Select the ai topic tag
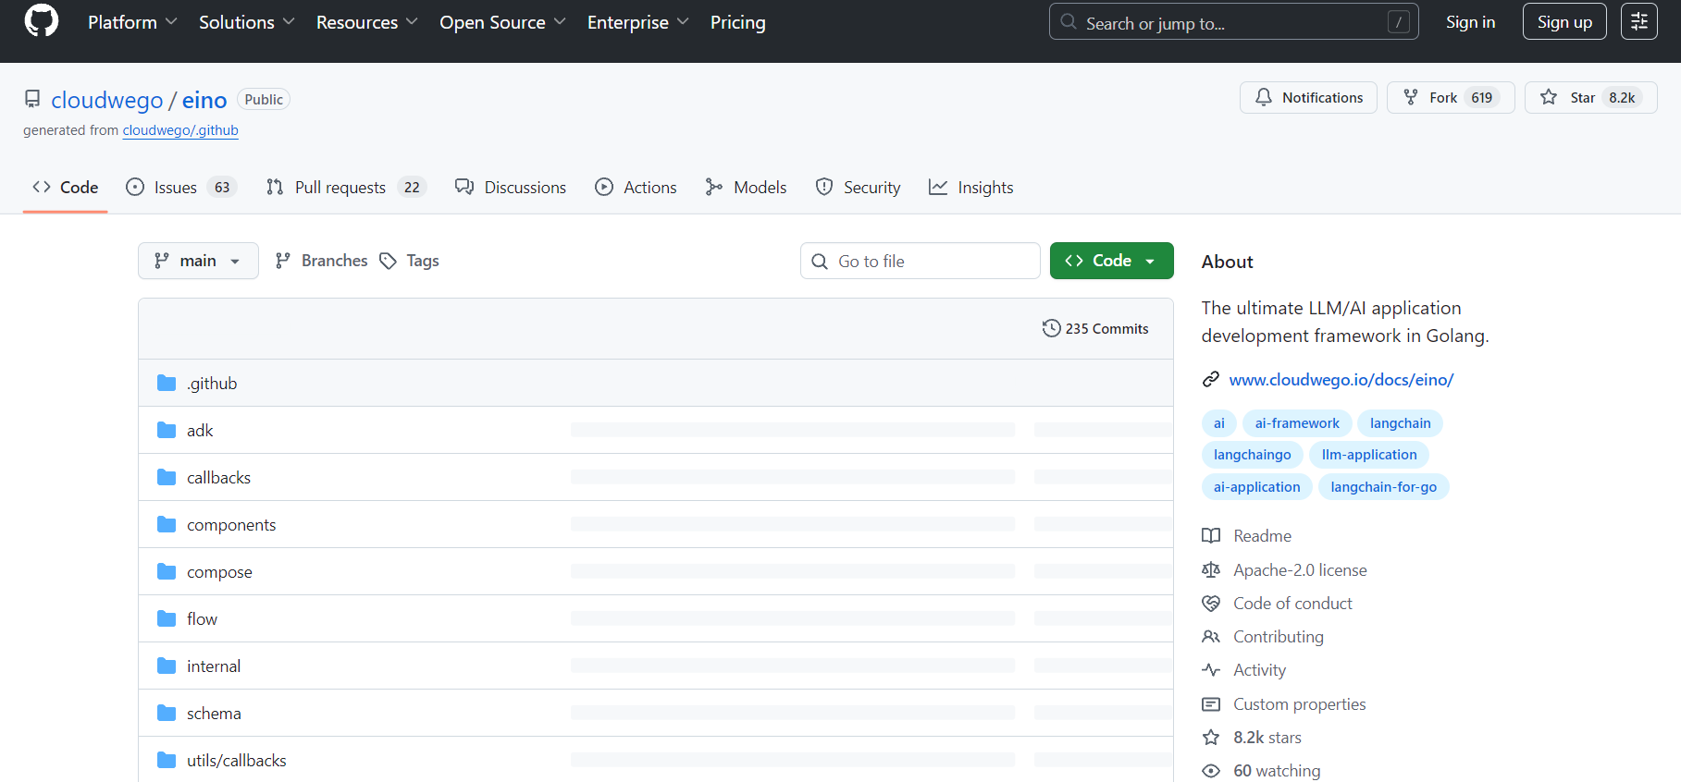 tap(1218, 423)
